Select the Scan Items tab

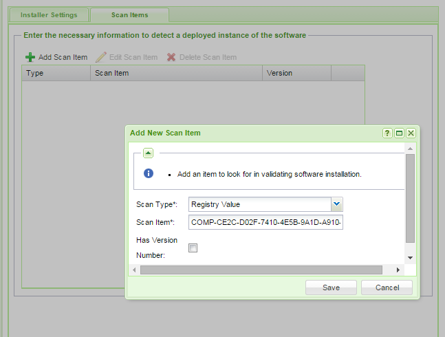click(x=129, y=14)
